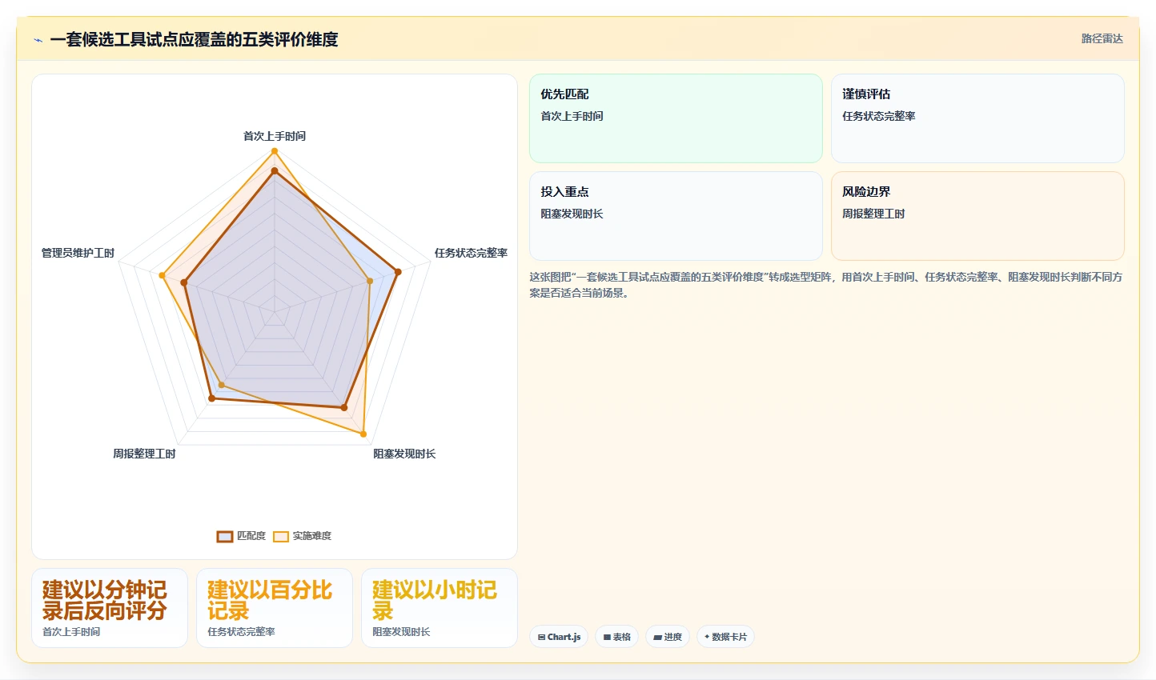Click the brown 匹配度 point on 任务状态完整率 axis
The height and width of the screenshot is (680, 1156).
397,272
